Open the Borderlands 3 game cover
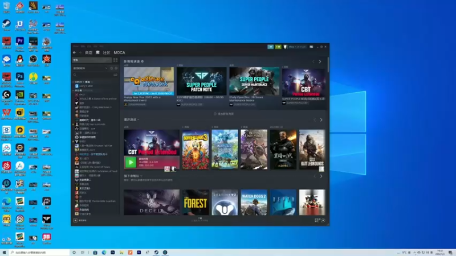 point(196,150)
